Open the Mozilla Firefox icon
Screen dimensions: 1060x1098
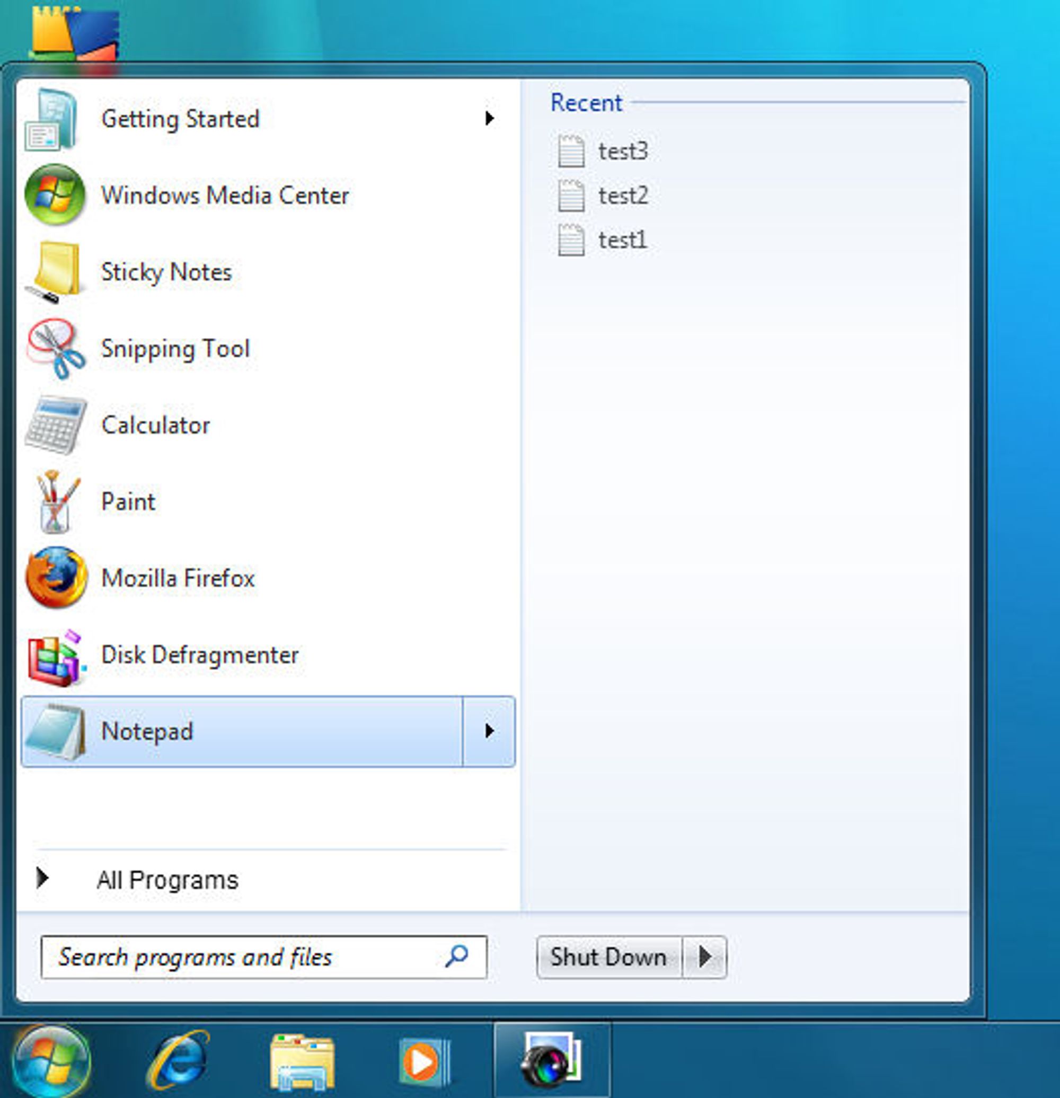(57, 577)
